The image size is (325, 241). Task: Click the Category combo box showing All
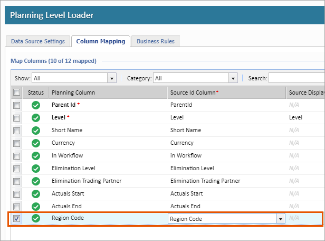(x=195, y=78)
